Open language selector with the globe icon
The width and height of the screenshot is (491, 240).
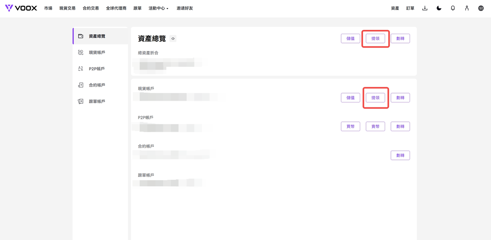click(x=481, y=8)
